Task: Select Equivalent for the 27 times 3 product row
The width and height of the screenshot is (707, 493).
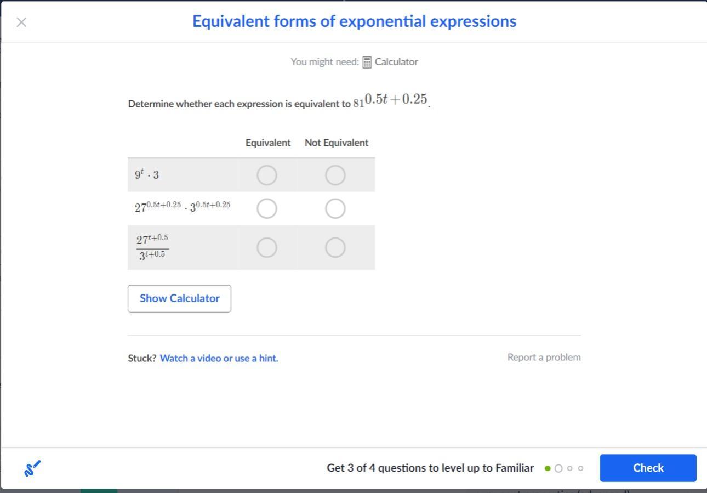Action: tap(267, 208)
